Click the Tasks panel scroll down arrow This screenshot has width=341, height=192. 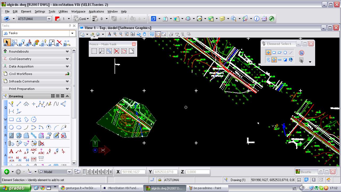74,163
